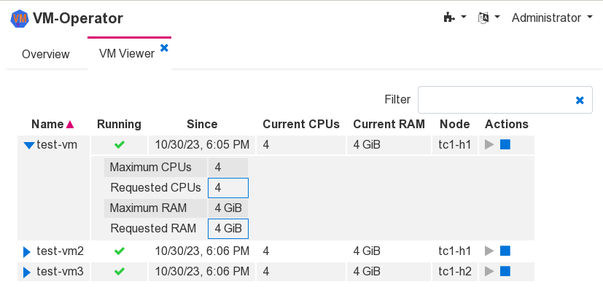Start the test-vm virtual machine
Image resolution: width=603 pixels, height=298 pixels.
489,145
